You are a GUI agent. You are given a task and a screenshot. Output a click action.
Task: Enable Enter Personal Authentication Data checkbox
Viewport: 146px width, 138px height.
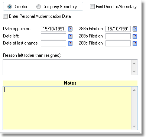coord(5,16)
